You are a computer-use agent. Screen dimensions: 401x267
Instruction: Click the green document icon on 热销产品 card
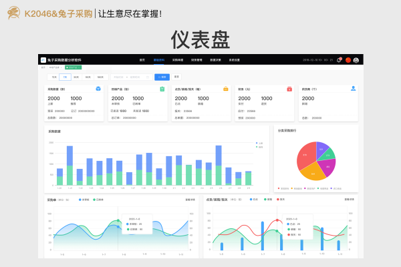tap(162, 89)
